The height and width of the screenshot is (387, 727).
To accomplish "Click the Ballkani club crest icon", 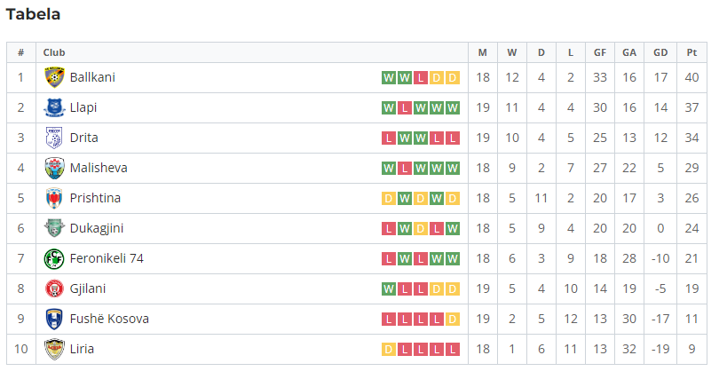I will [54, 77].
